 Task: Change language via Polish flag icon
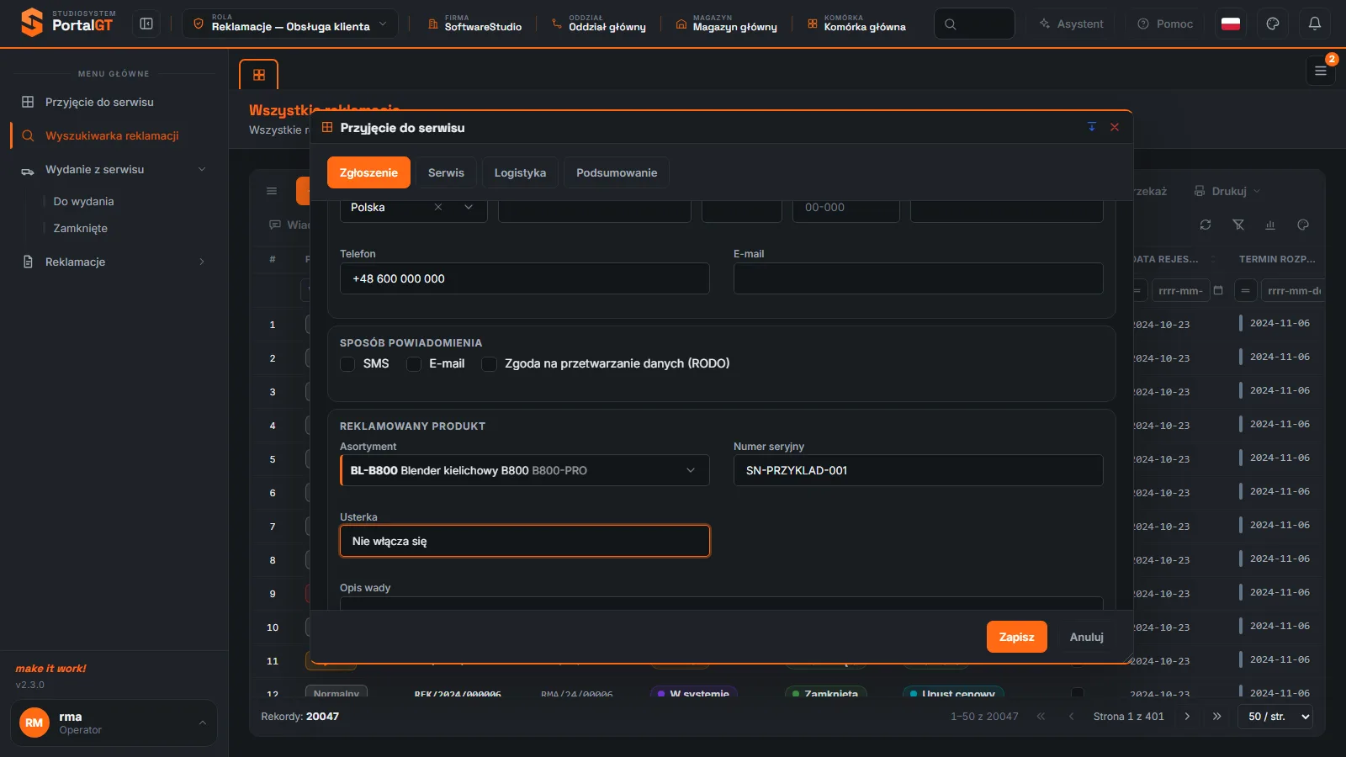[1231, 24]
